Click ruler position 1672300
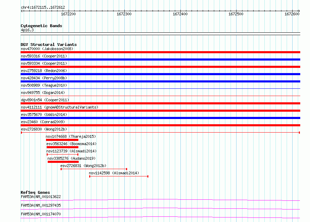Image resolution: width=310 pixels, height=222 pixels. tap(124, 14)
